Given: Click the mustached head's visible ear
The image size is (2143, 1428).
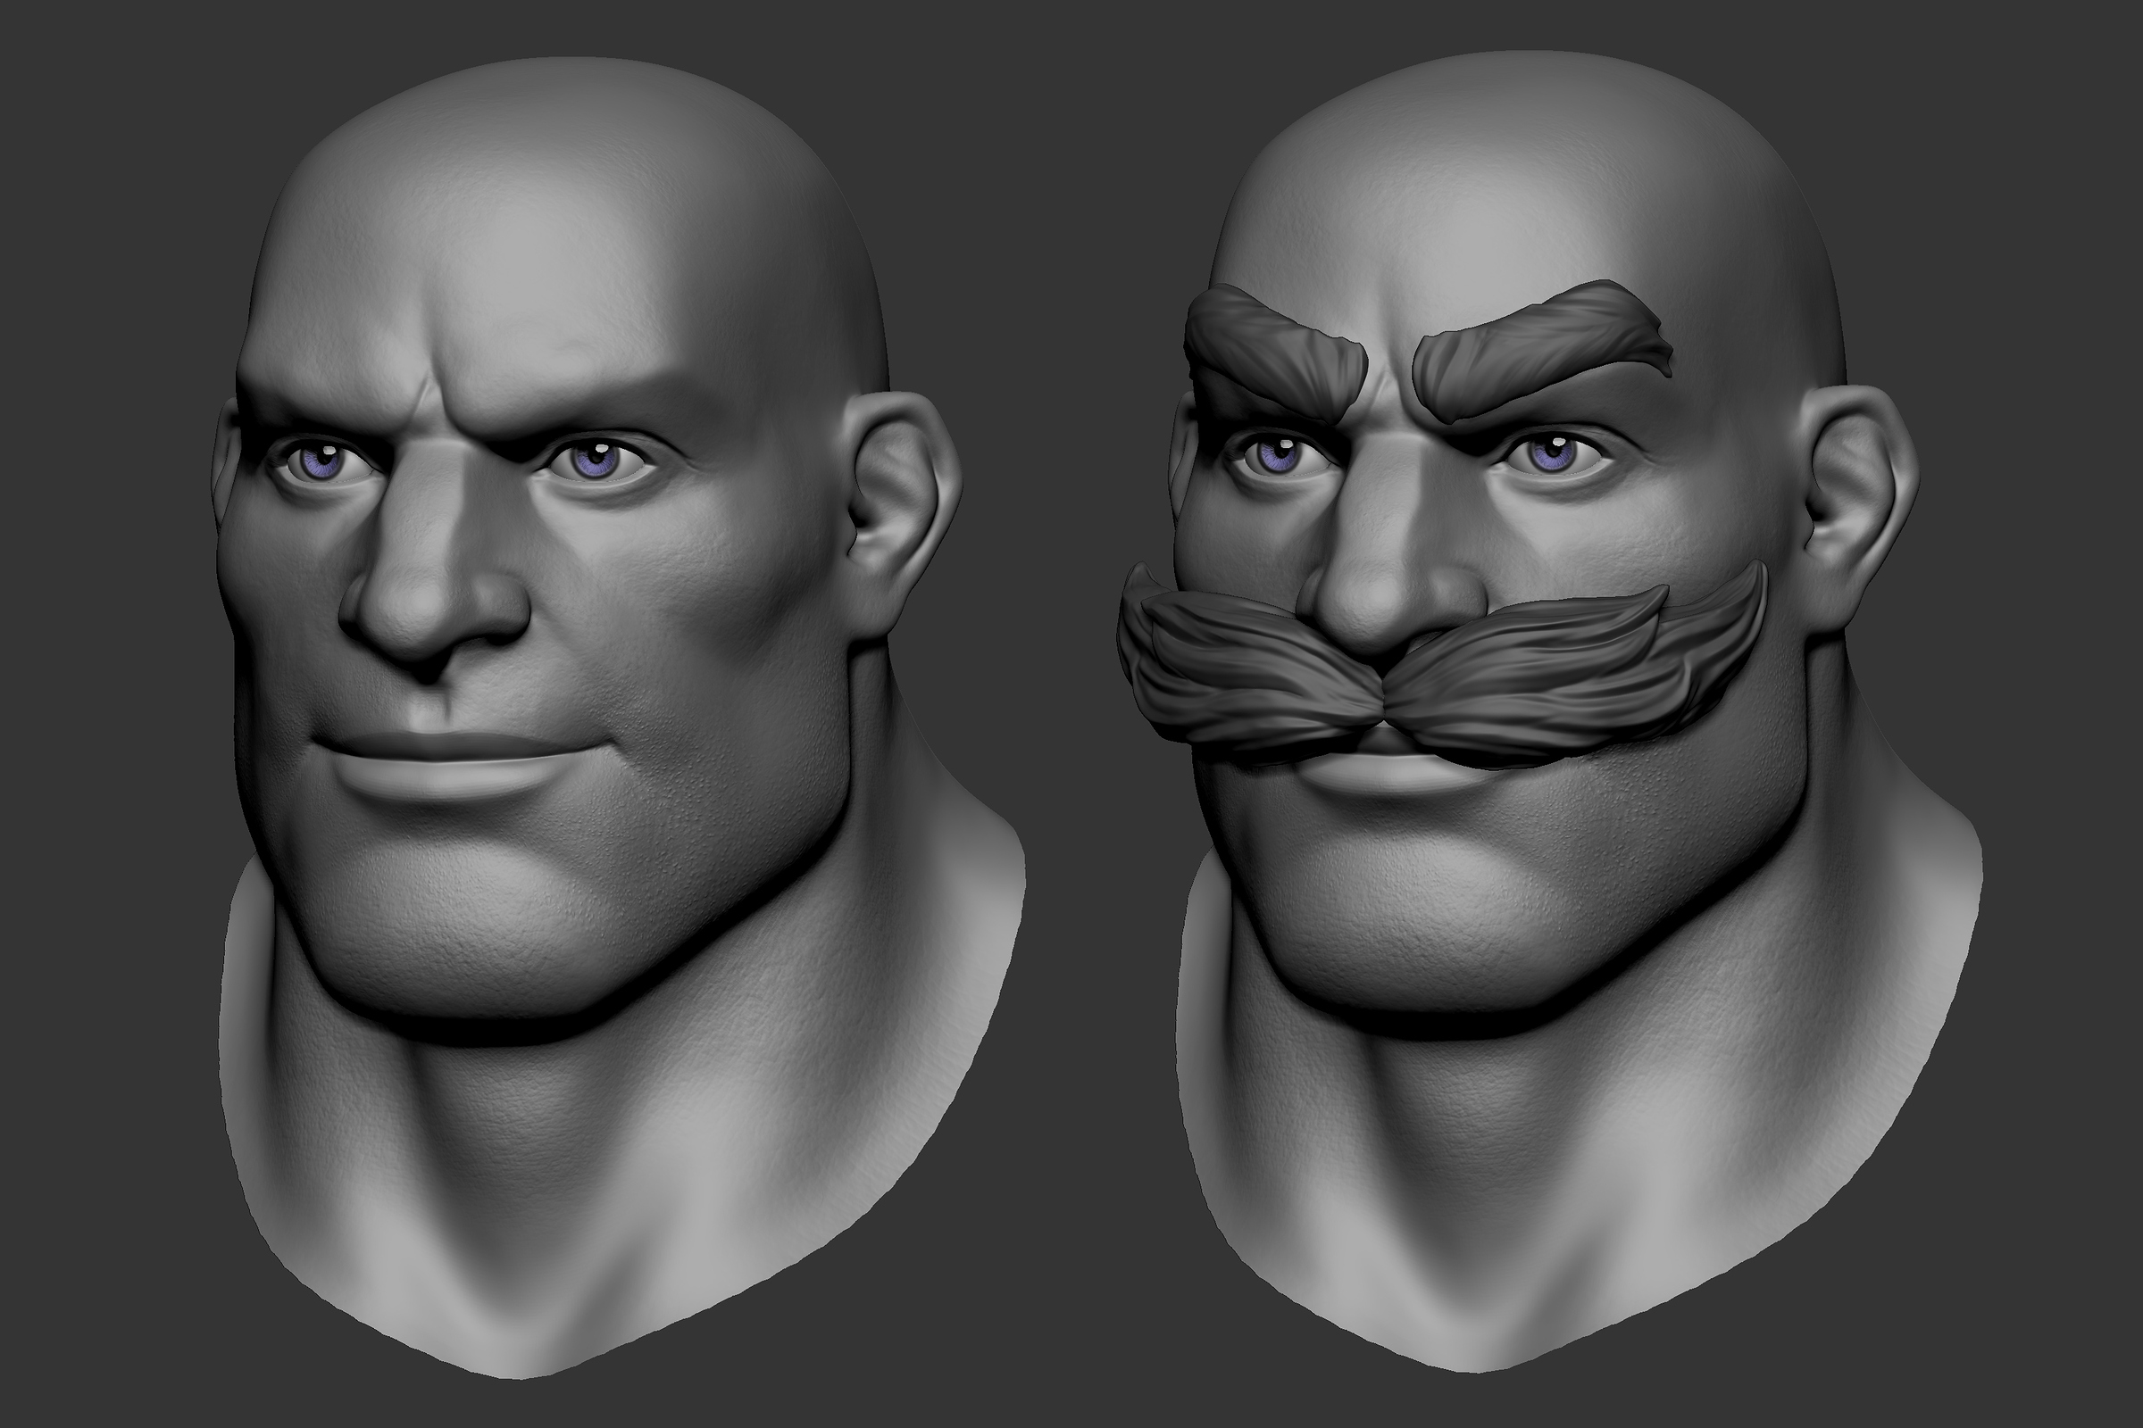Looking at the screenshot, I should click(x=1857, y=505).
